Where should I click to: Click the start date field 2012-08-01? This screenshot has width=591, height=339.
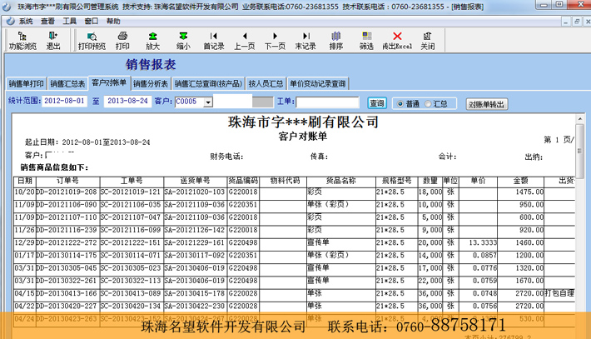(64, 101)
